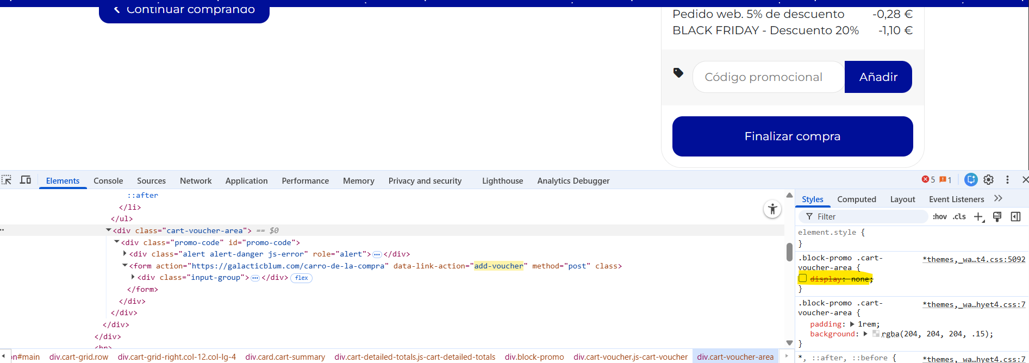The height and width of the screenshot is (363, 1029).
Task: Expand the padding 1rem shorthand triangle
Action: click(852, 324)
